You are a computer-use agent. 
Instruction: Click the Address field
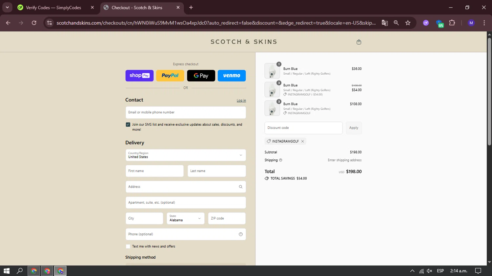(x=186, y=187)
